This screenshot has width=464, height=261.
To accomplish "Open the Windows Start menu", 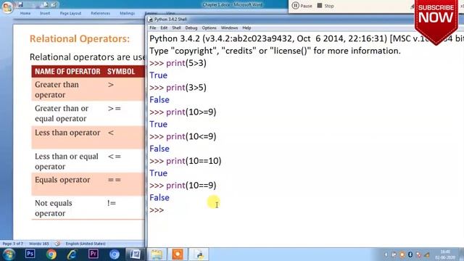I will [x=9, y=254].
